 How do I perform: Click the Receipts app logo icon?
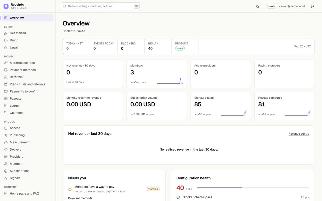point(6,6)
